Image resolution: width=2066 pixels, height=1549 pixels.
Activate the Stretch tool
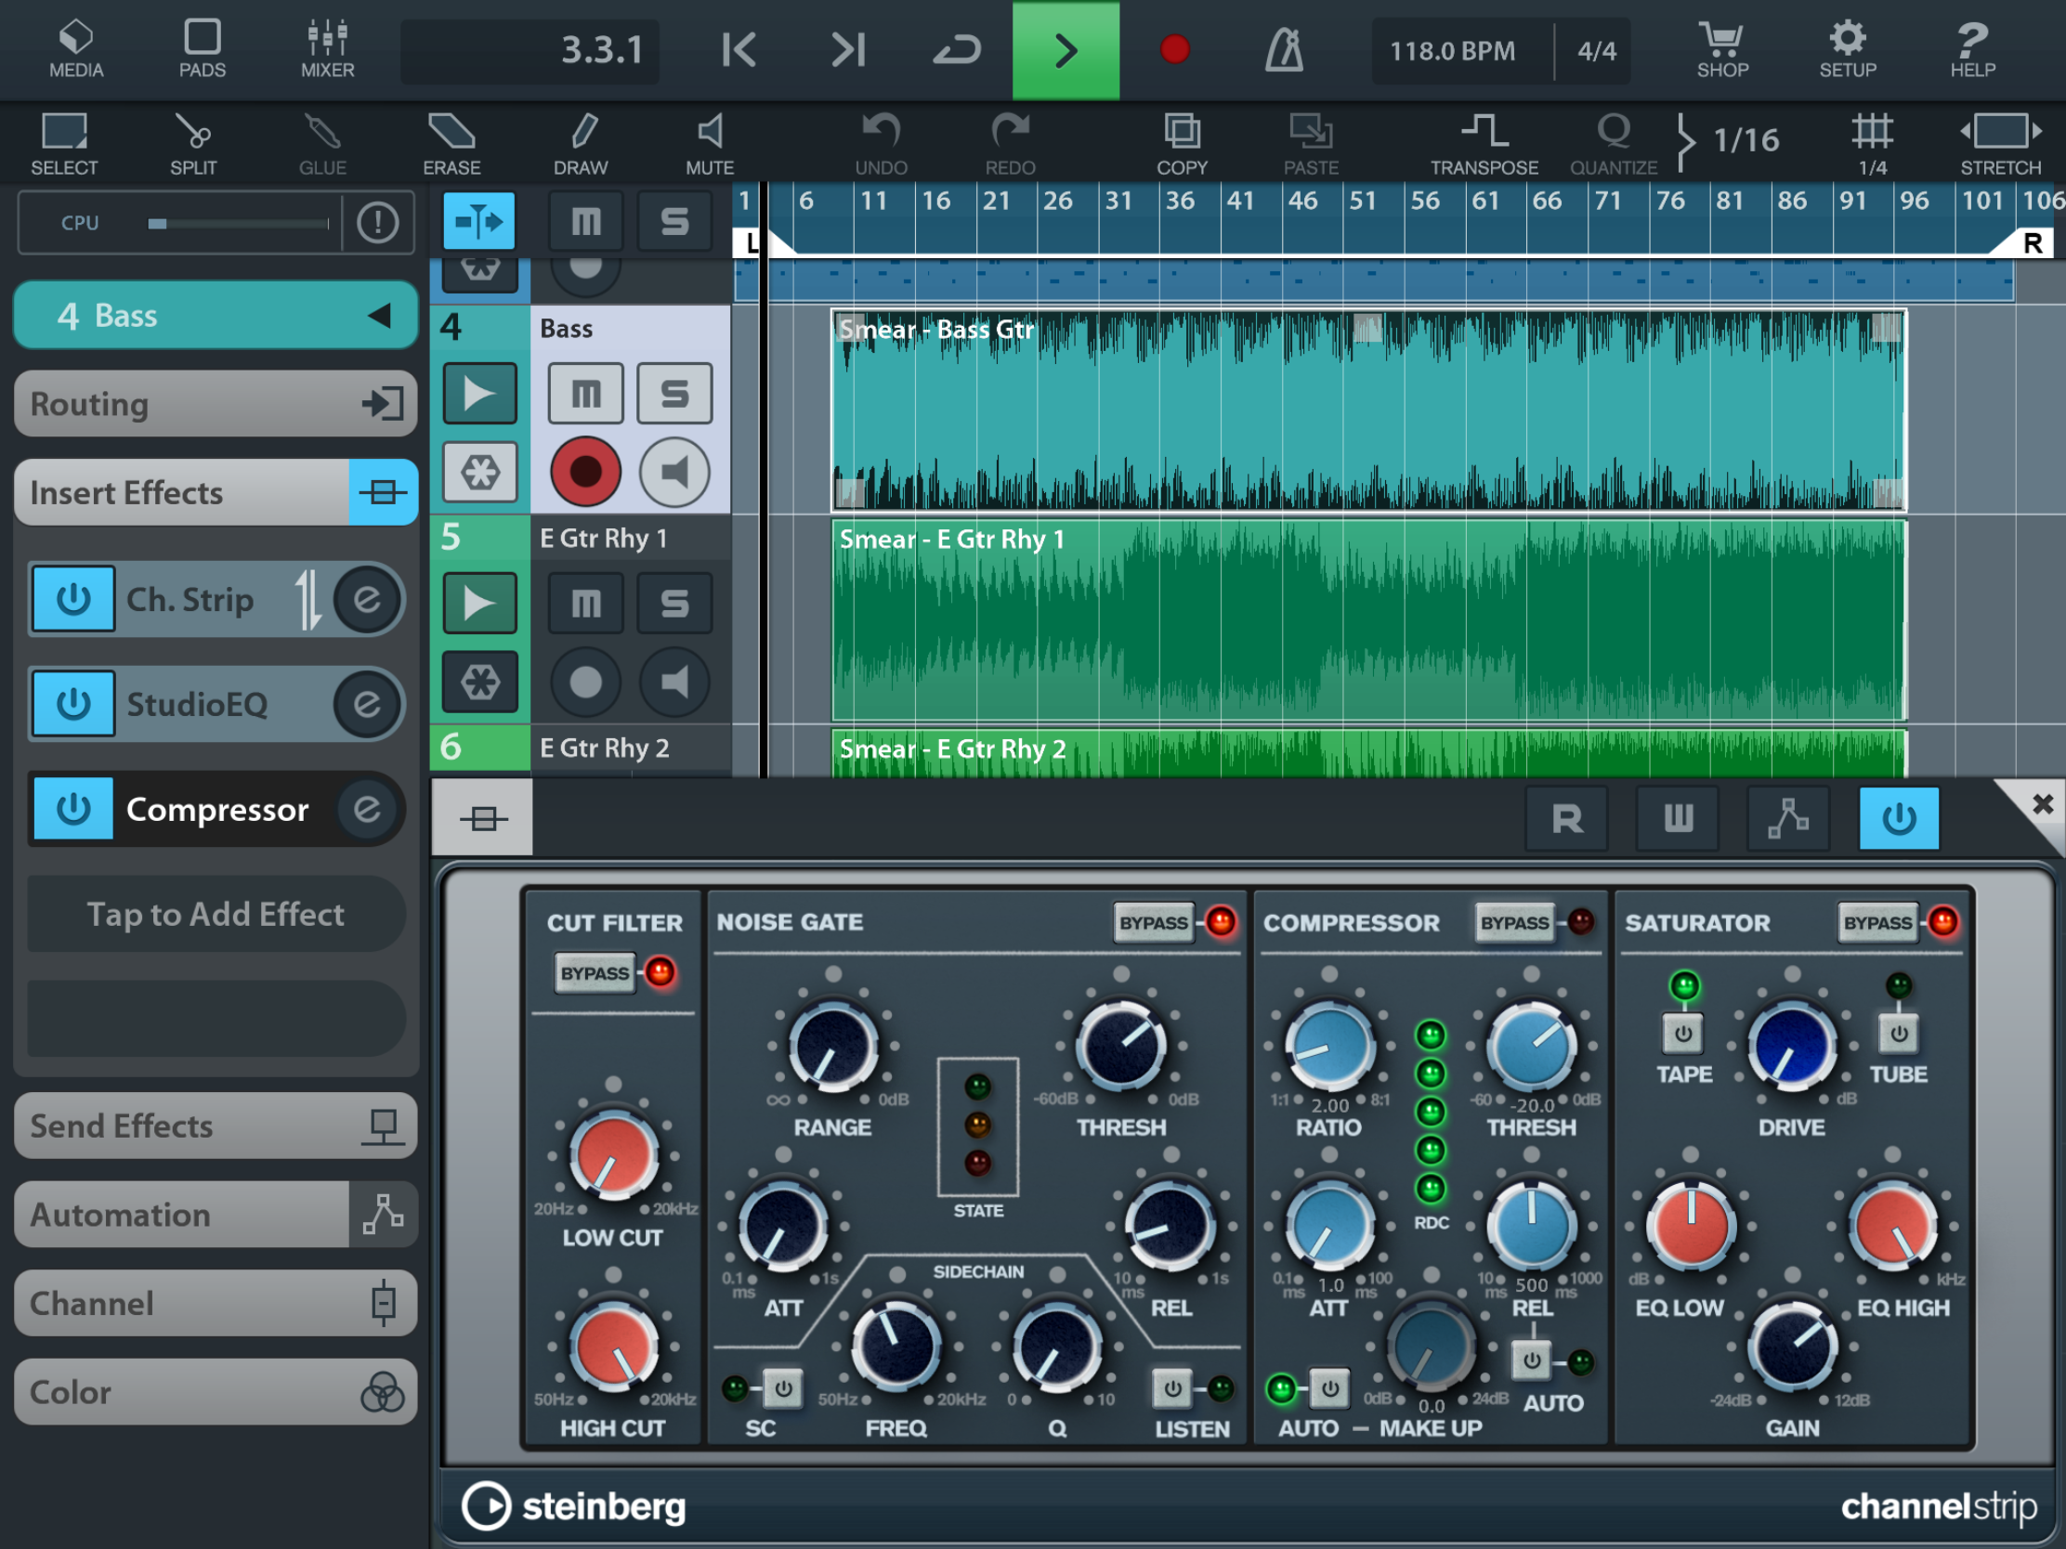[x=2001, y=143]
